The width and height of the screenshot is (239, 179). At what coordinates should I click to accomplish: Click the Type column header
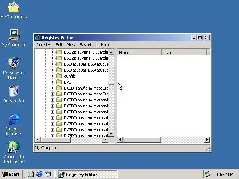coord(184,53)
